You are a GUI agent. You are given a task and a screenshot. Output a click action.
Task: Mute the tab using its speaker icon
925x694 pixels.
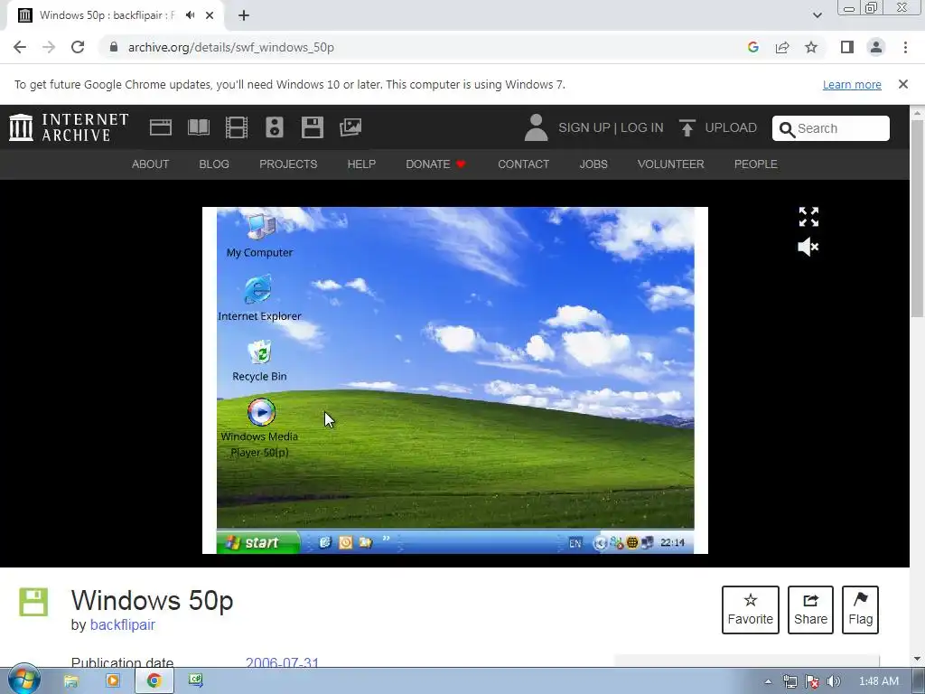click(x=190, y=15)
